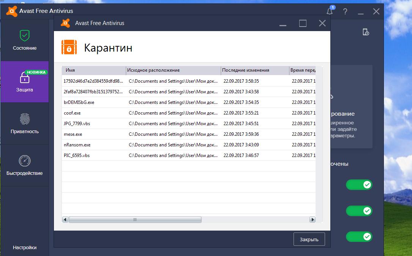The height and width of the screenshot is (256, 412).
Task: Sort by Имя column header
Action: [x=93, y=70]
